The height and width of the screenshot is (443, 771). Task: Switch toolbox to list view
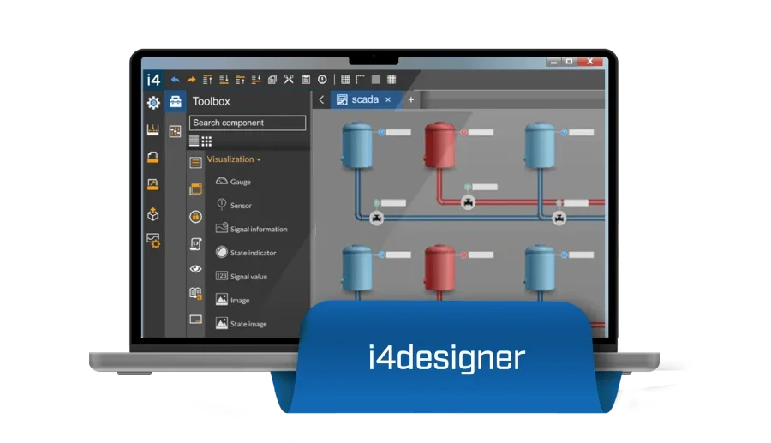tap(194, 141)
